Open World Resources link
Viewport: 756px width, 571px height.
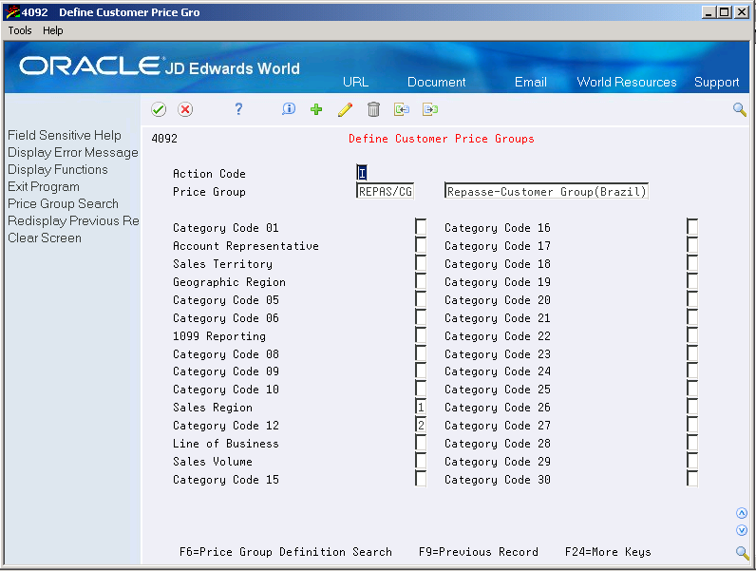627,82
